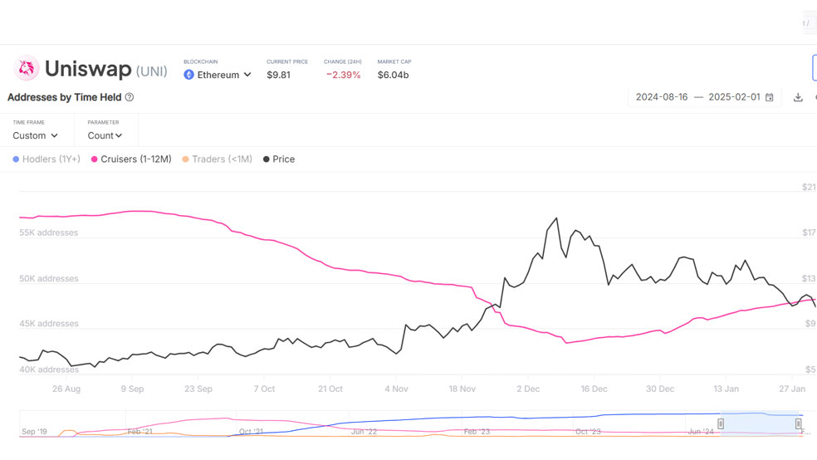The width and height of the screenshot is (817, 460).
Task: Grab the left handle of range navigator
Action: pyautogui.click(x=721, y=423)
